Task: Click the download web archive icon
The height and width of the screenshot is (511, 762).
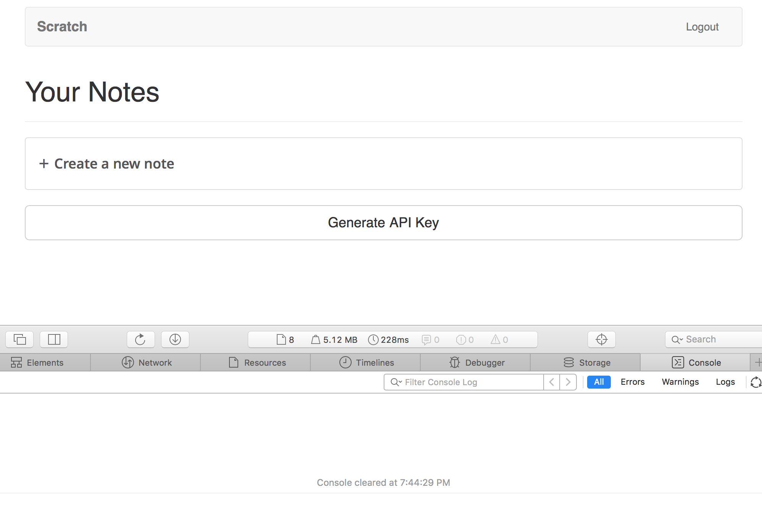Action: (x=175, y=339)
